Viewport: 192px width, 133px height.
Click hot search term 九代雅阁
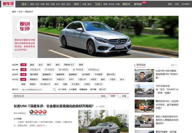pos(73,90)
